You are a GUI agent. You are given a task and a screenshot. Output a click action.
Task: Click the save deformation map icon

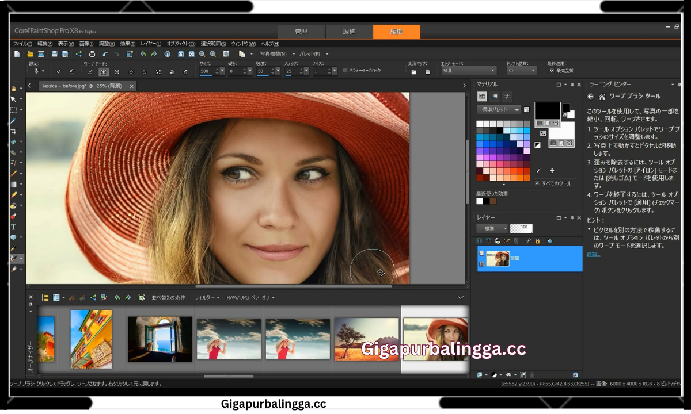tap(427, 72)
